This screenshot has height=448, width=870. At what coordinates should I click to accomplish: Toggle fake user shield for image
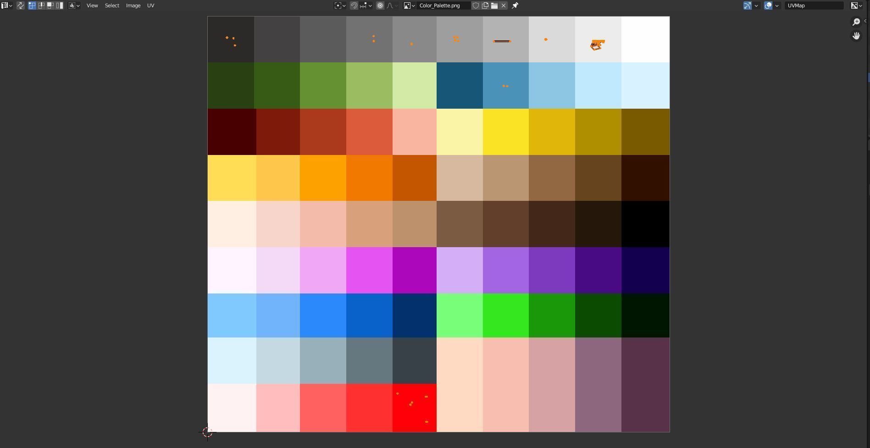tap(476, 6)
